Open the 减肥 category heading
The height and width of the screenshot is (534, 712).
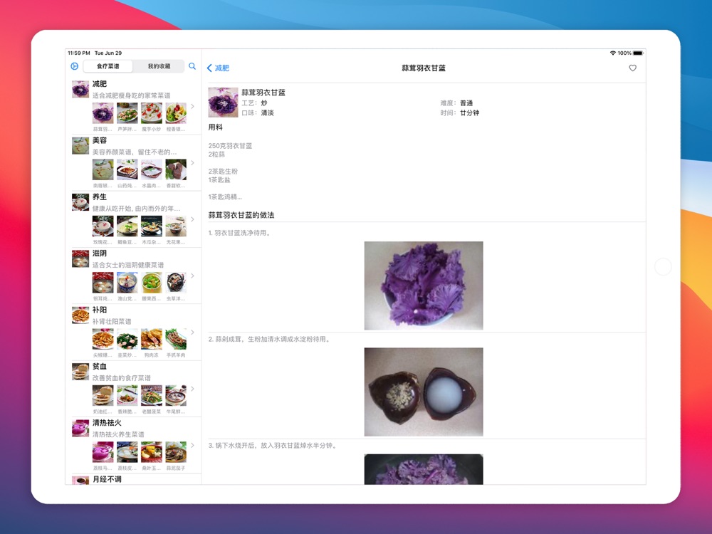click(x=100, y=84)
